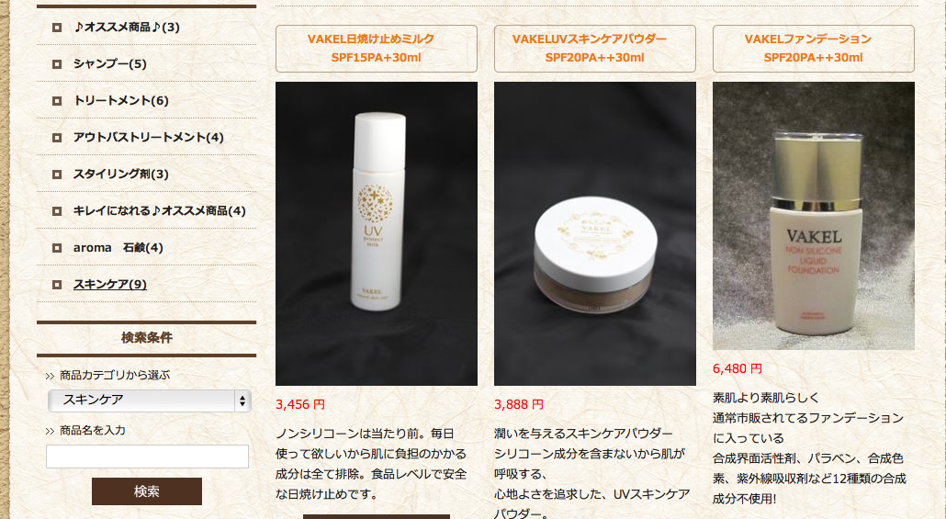Viewport: 946px width, 519px height.
Task: Click the brown 検索 button
Action: pyautogui.click(x=147, y=491)
